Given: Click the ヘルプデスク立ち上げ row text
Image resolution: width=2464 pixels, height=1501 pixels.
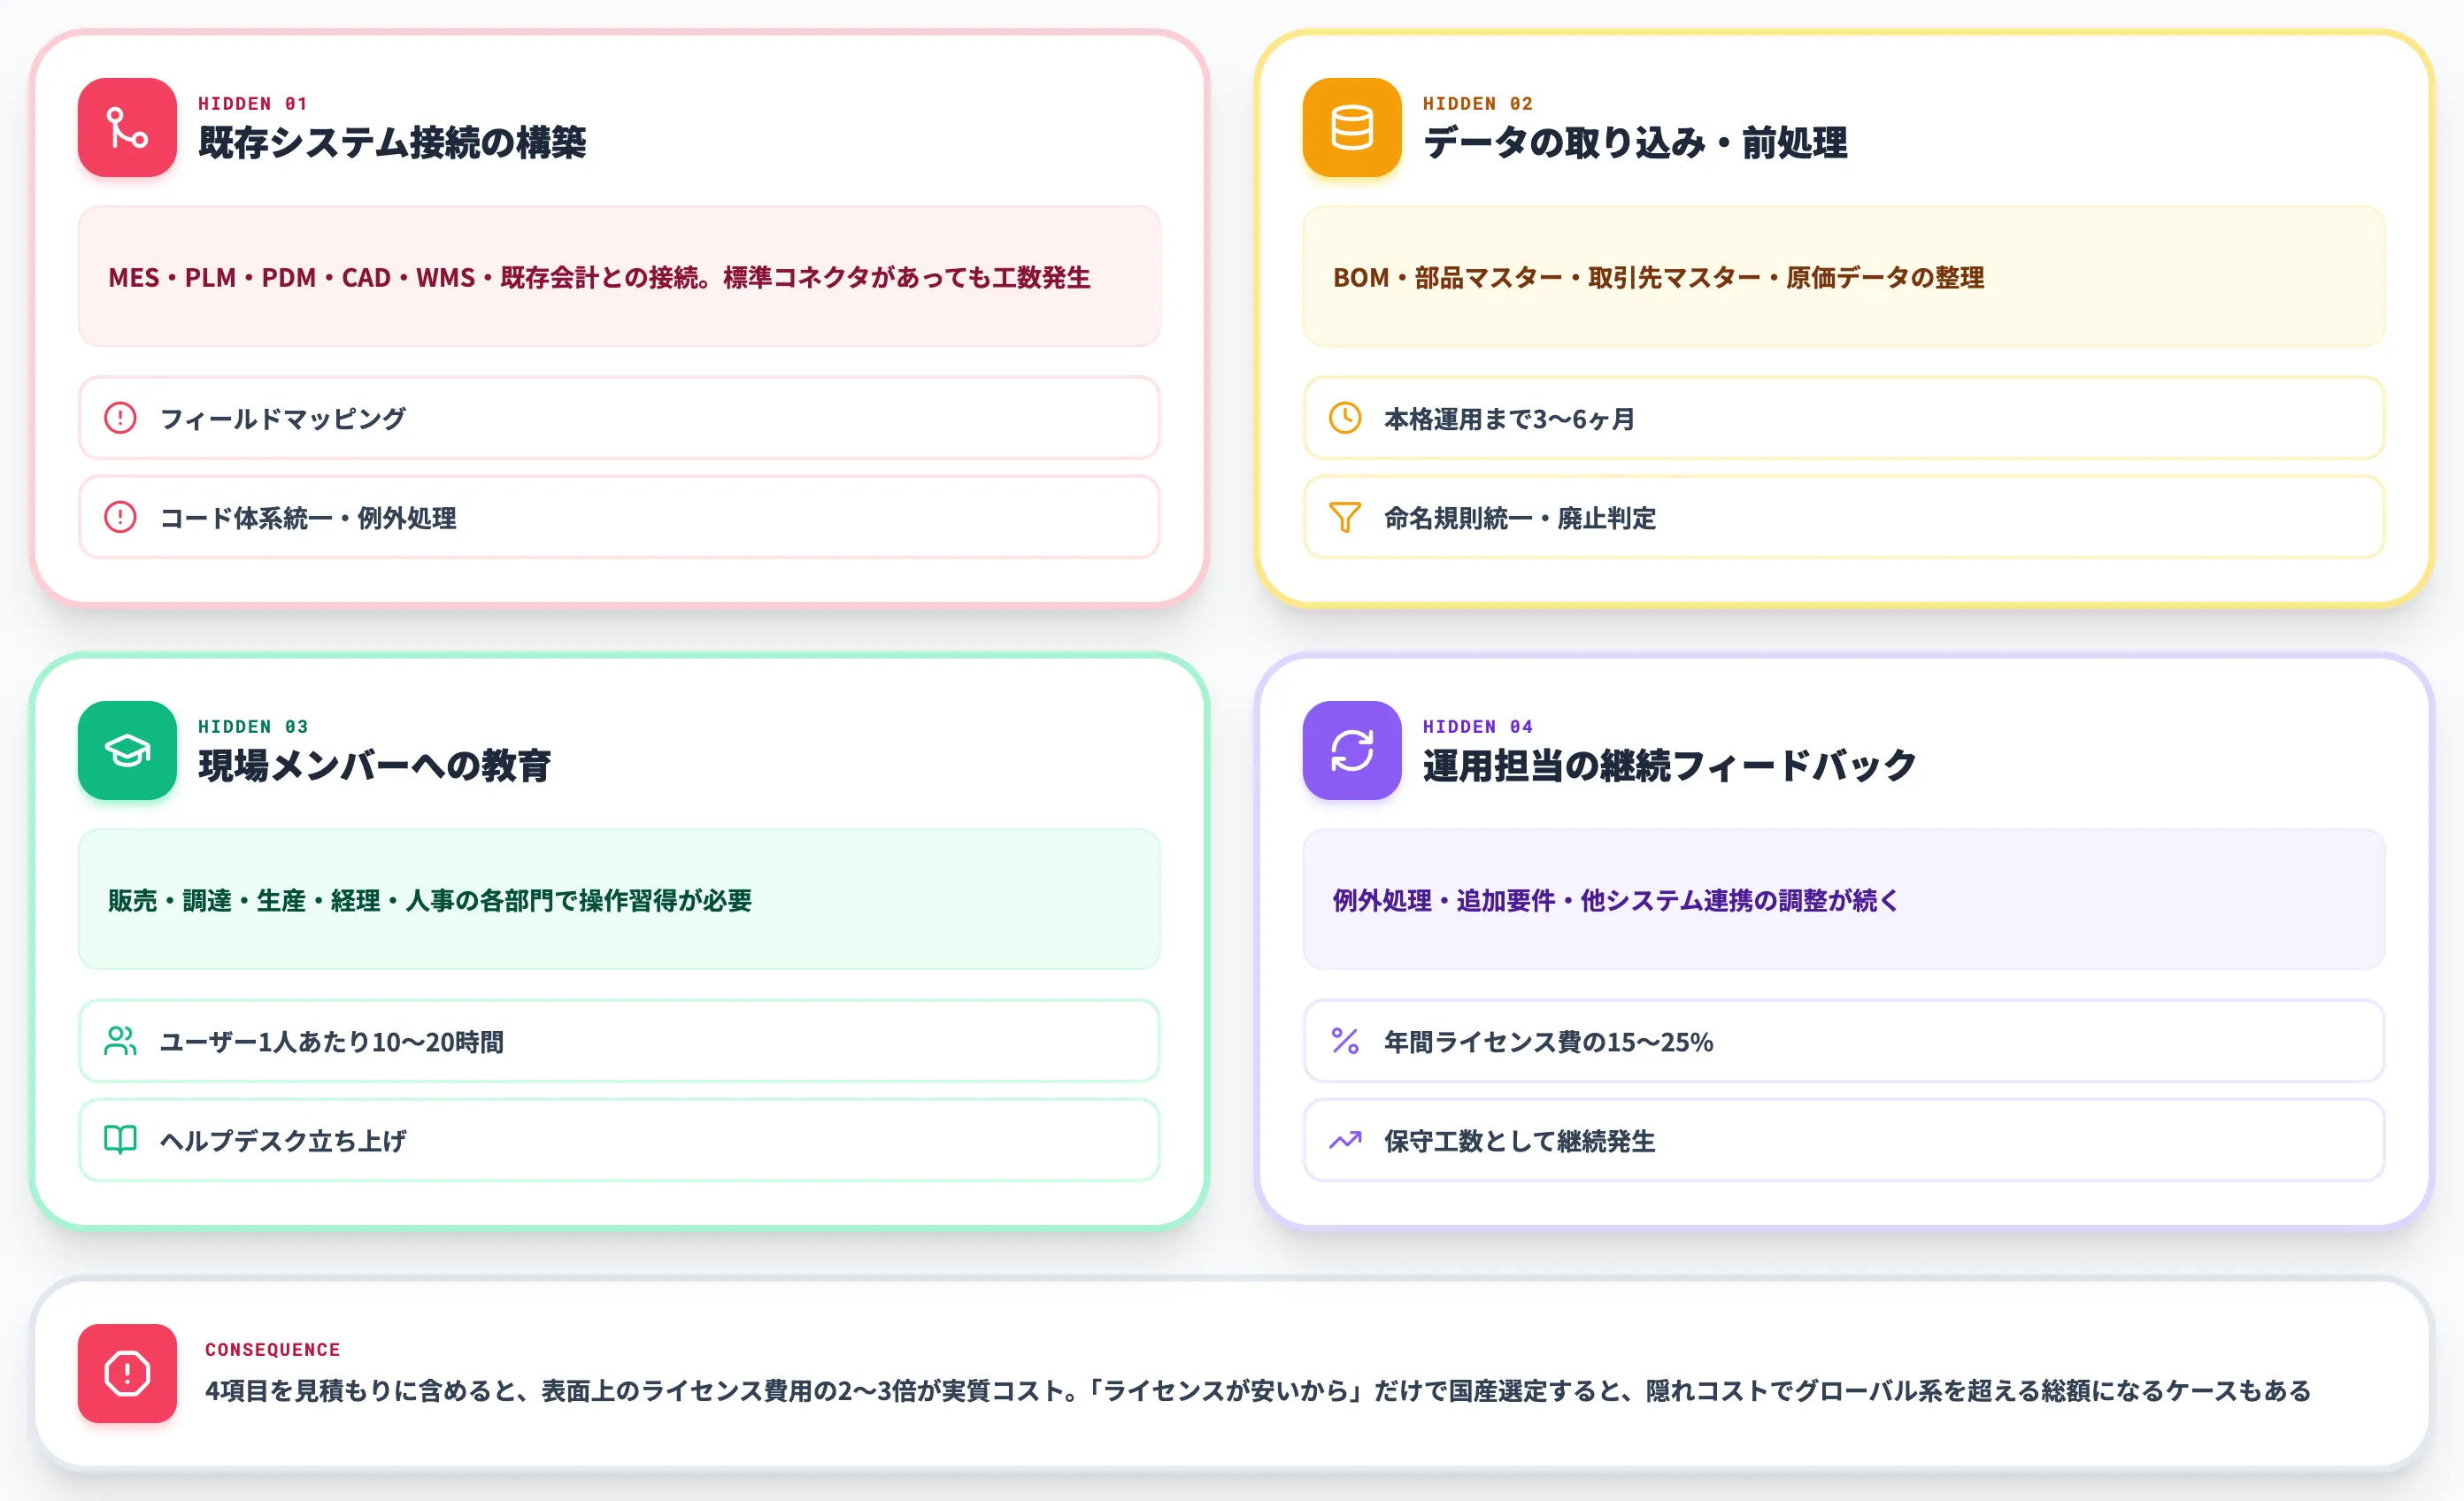Looking at the screenshot, I should pyautogui.click(x=283, y=1140).
